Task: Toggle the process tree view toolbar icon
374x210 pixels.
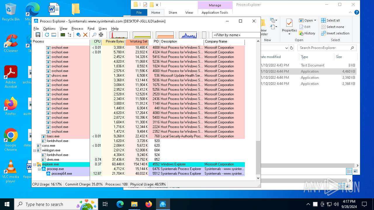Action: (x=70, y=35)
